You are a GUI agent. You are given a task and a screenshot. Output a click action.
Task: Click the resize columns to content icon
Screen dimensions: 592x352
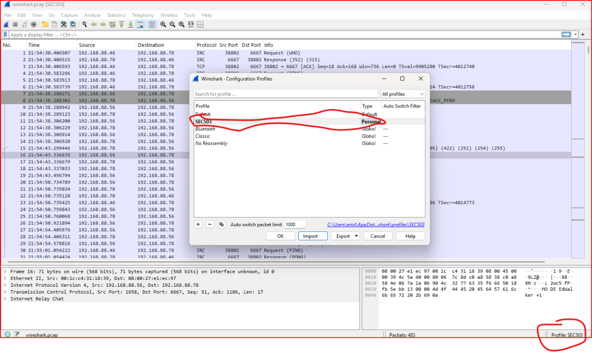pyautogui.click(x=191, y=24)
